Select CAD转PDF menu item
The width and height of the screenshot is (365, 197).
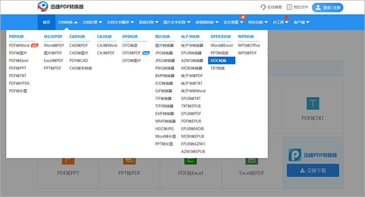pos(79,45)
